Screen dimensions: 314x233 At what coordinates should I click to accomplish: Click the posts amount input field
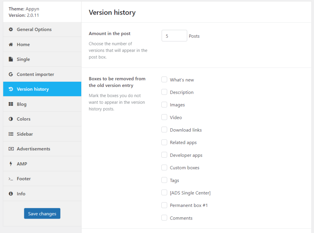click(x=174, y=36)
